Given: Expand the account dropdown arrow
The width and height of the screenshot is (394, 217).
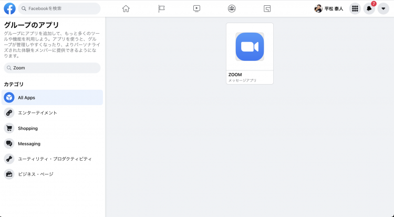Looking at the screenshot, I should coord(383,8).
